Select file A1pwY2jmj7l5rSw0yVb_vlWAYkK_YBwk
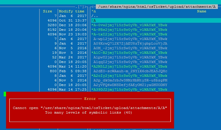The height and width of the screenshot is (130, 221). 130,57
